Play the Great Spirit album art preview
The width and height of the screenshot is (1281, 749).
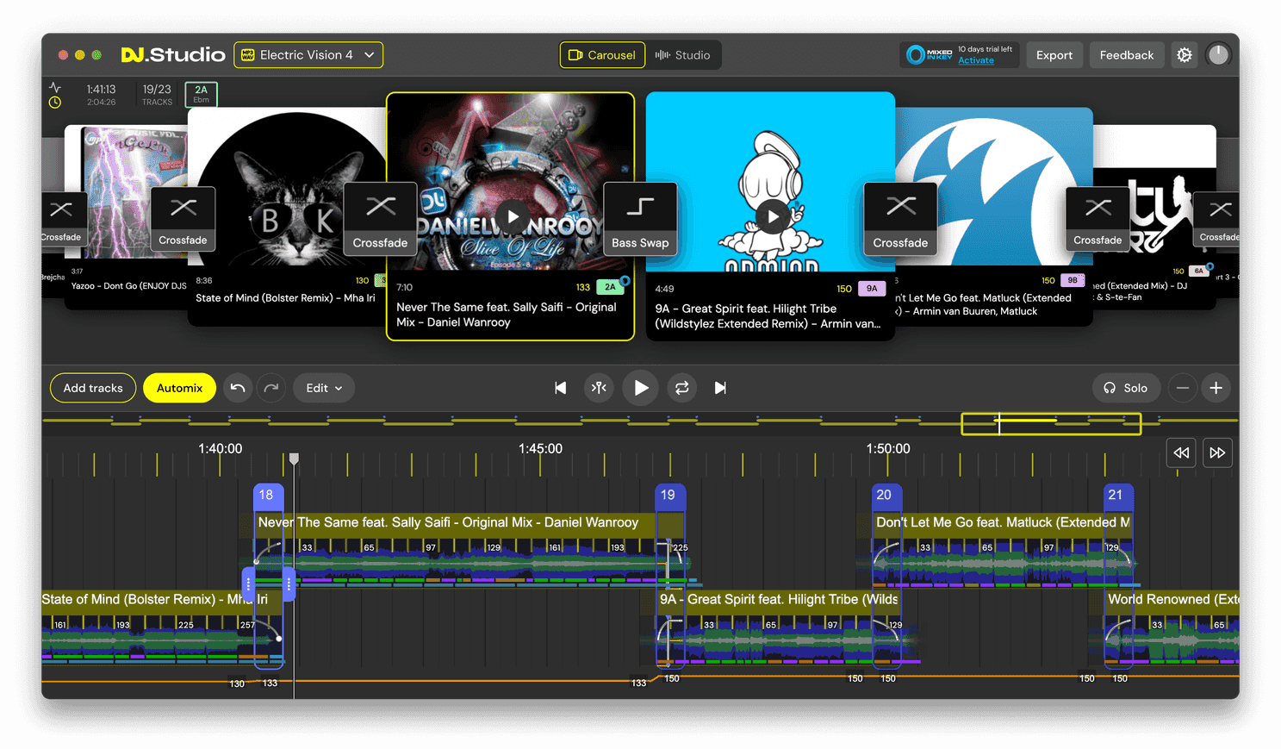tap(772, 216)
